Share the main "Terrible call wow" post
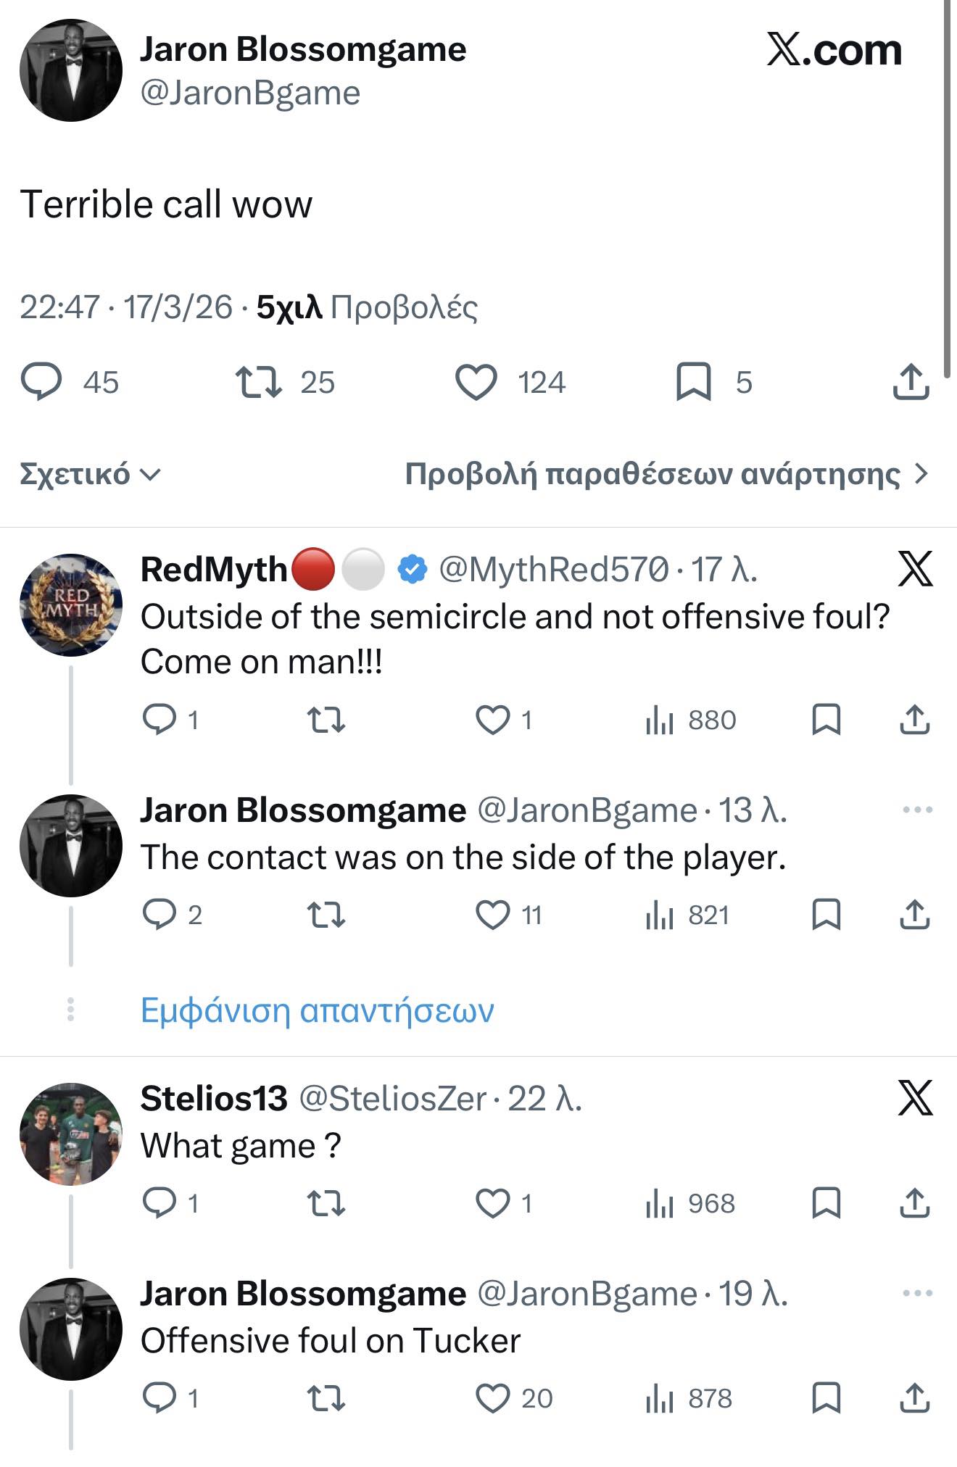The height and width of the screenshot is (1467, 957). pos(911,382)
